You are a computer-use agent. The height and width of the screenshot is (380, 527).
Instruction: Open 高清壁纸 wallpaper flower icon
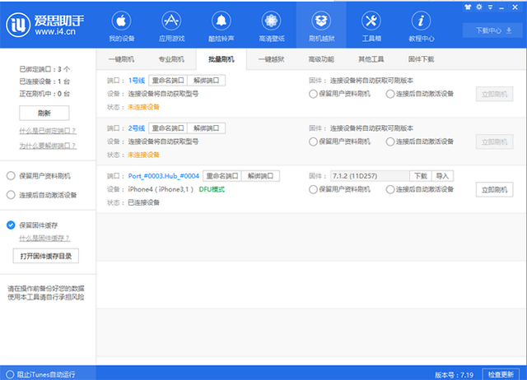coord(272,21)
